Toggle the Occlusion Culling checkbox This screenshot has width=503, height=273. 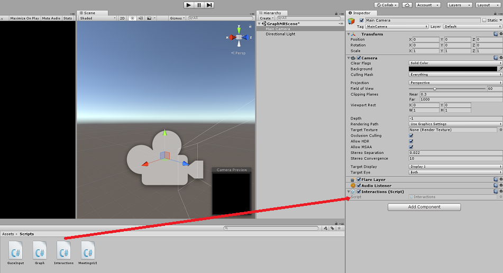pos(411,135)
